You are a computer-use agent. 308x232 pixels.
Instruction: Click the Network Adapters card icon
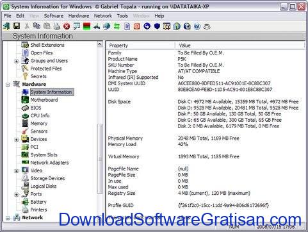tap(25, 163)
